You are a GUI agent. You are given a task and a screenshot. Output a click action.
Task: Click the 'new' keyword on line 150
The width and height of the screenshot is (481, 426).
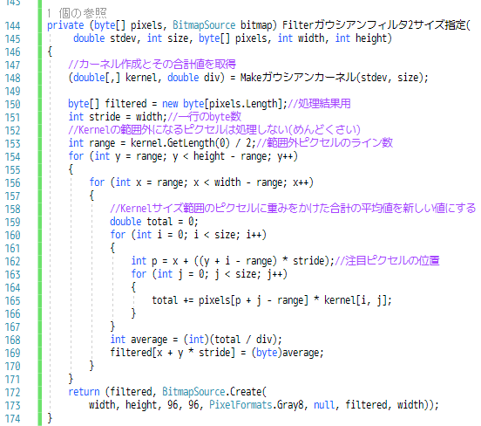pos(170,104)
